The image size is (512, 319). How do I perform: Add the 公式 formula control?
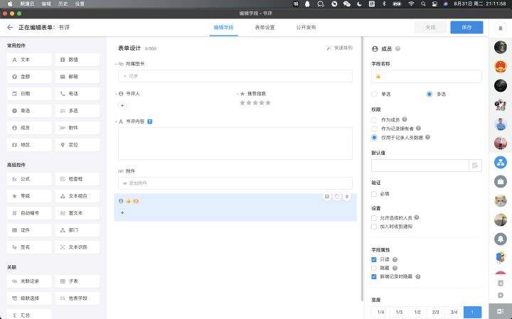[29, 179]
